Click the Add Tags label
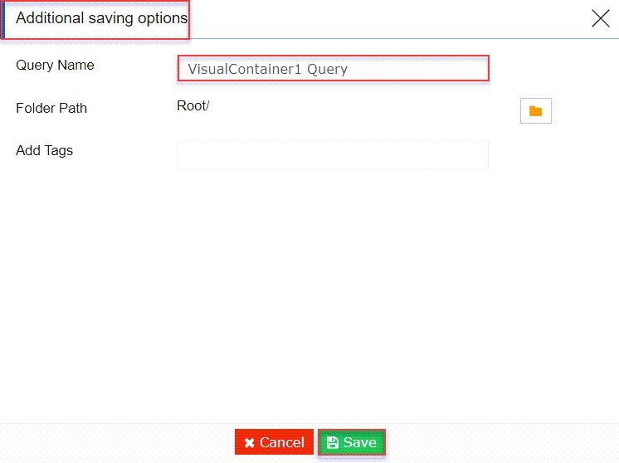Viewport: 619px width, 463px height. point(44,151)
